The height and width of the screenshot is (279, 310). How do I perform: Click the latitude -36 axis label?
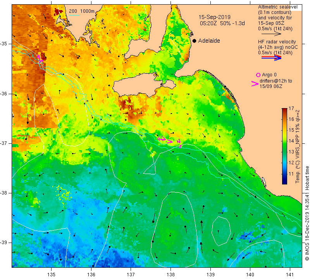pyautogui.click(x=4, y=93)
